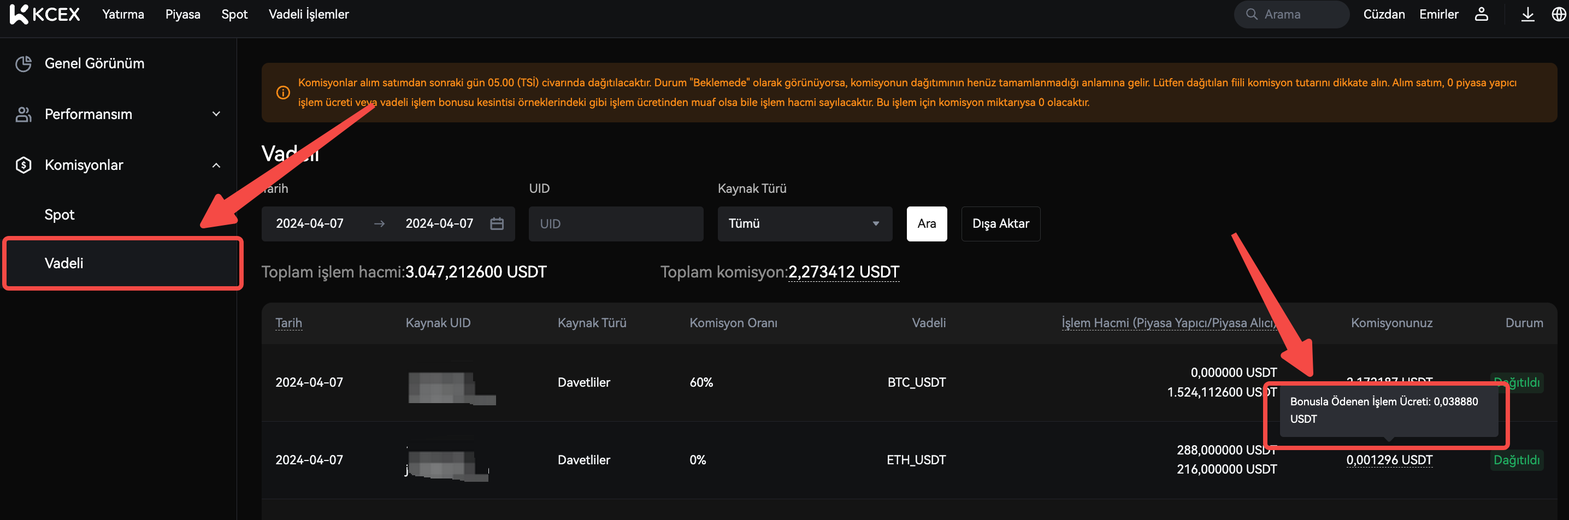Viewport: 1569px width, 520px height.
Task: Collapse the Komisyonlar sidebar section
Action: [x=216, y=165]
